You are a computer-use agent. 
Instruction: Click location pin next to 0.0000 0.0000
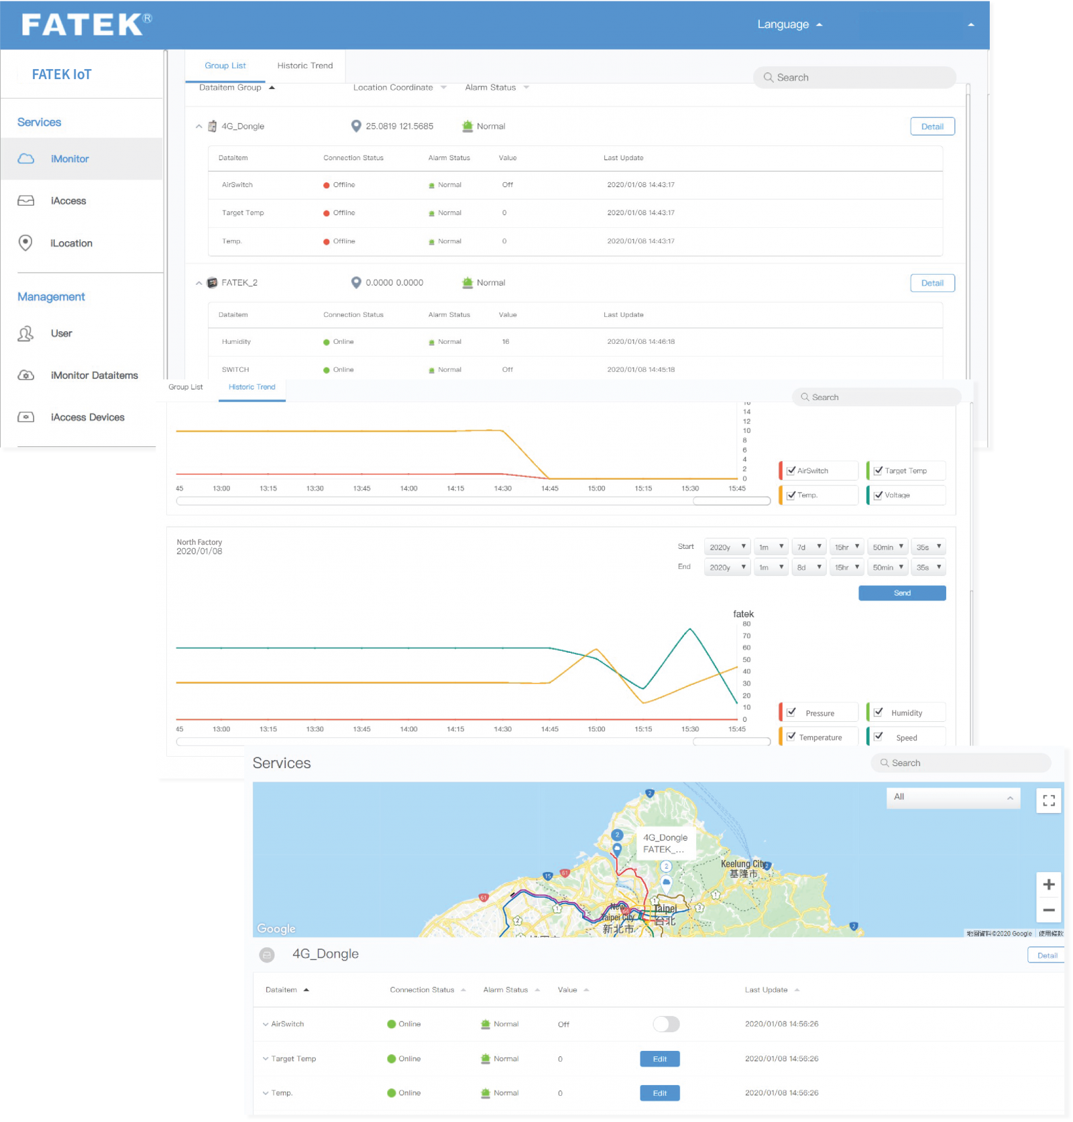(x=356, y=283)
